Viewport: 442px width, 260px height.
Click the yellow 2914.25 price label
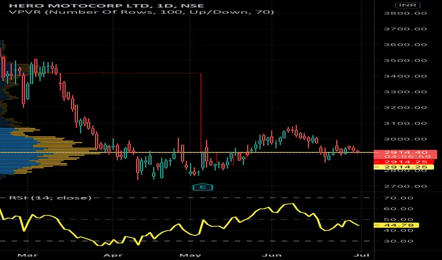404,167
